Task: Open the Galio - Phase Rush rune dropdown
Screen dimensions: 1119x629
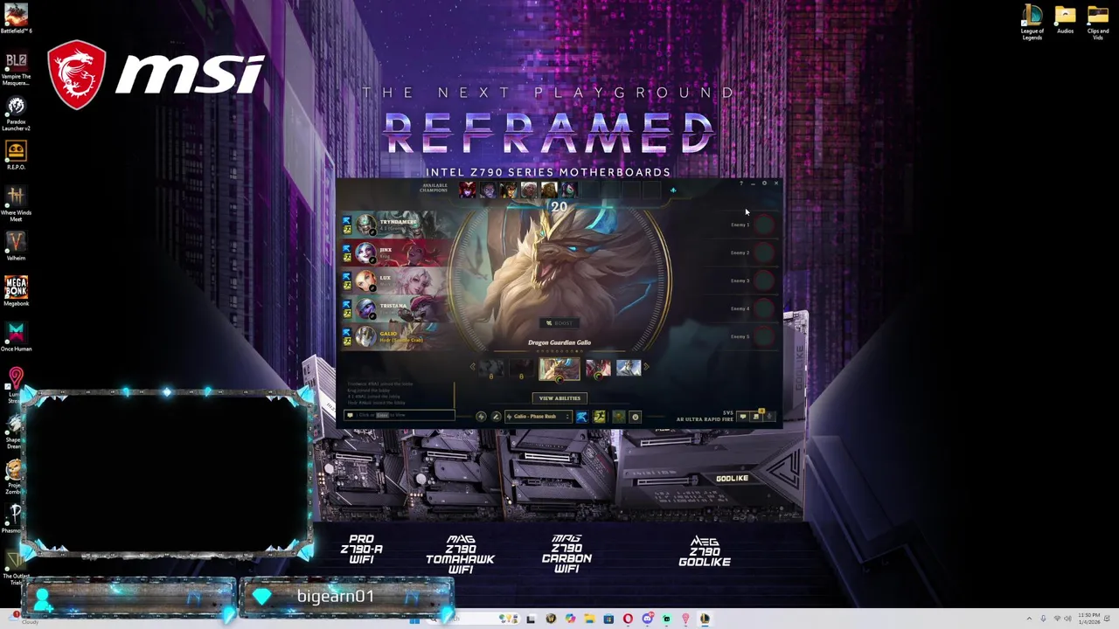Action: (x=539, y=417)
